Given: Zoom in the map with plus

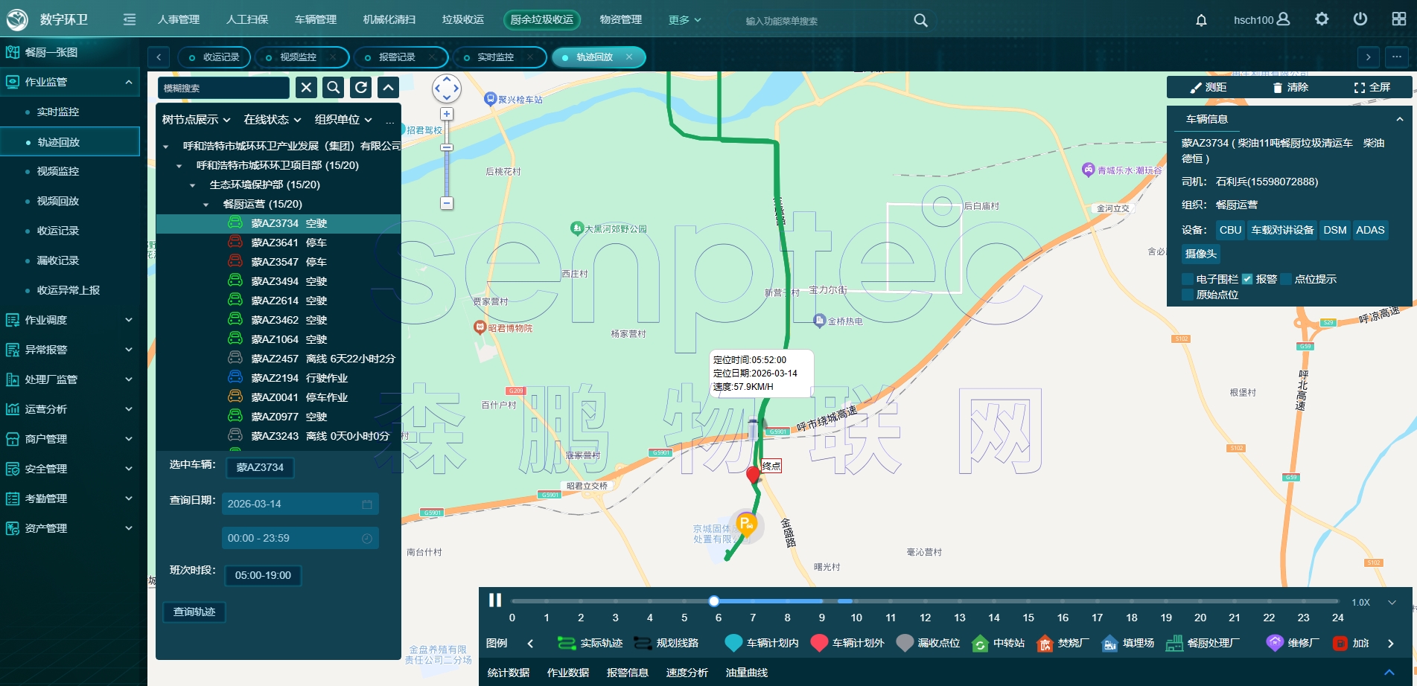Looking at the screenshot, I should [x=447, y=114].
